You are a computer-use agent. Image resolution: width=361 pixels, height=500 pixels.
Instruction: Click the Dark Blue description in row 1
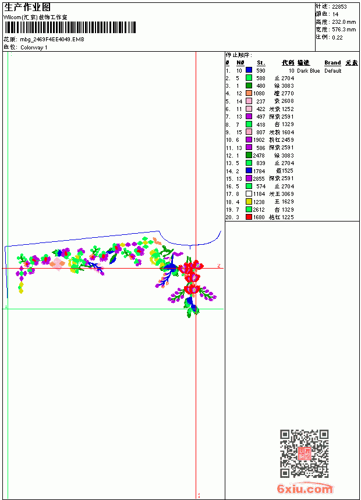(308, 71)
